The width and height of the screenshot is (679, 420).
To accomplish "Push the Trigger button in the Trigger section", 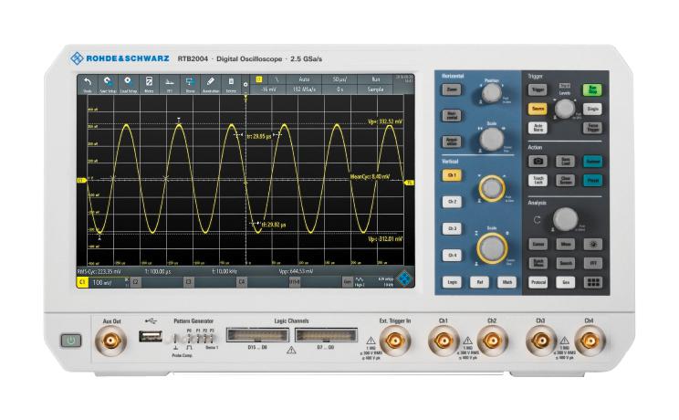I will pyautogui.click(x=538, y=89).
